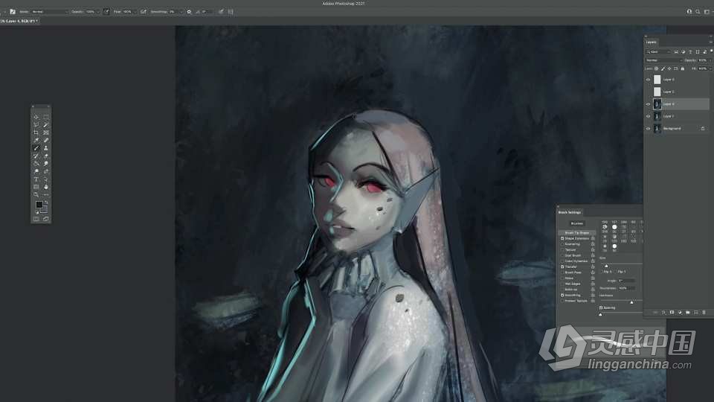Screen dimensions: 714x402
Task: Select the Layer 4 document tab
Action: tap(19, 21)
